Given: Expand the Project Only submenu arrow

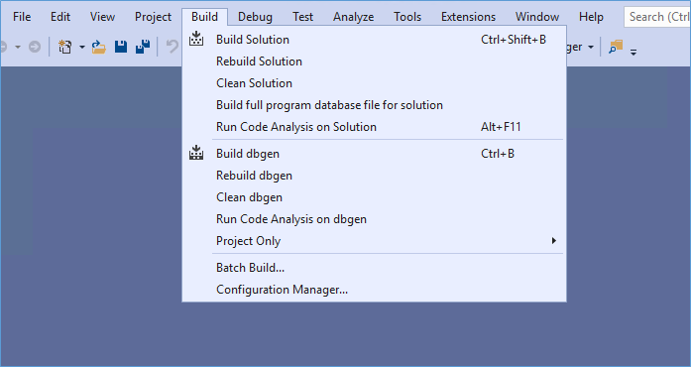Looking at the screenshot, I should (553, 240).
